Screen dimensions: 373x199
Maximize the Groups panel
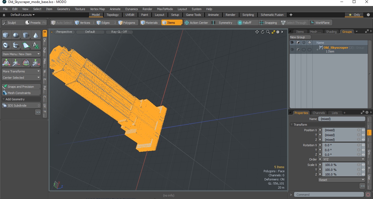367,31
